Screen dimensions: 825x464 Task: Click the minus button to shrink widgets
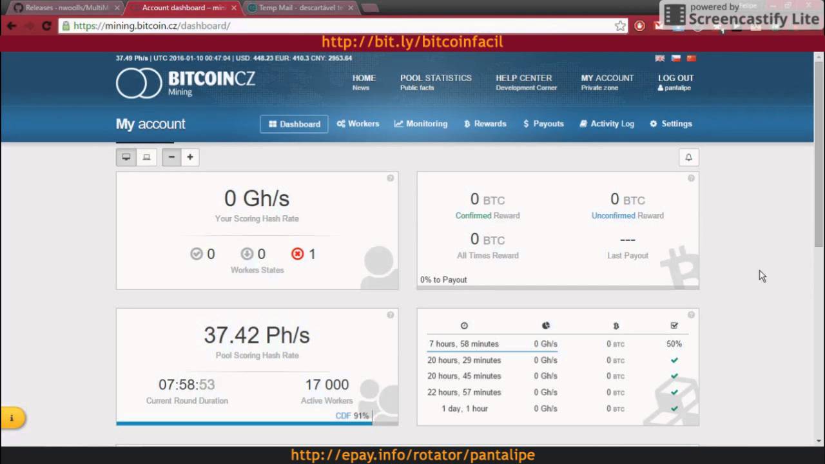171,157
